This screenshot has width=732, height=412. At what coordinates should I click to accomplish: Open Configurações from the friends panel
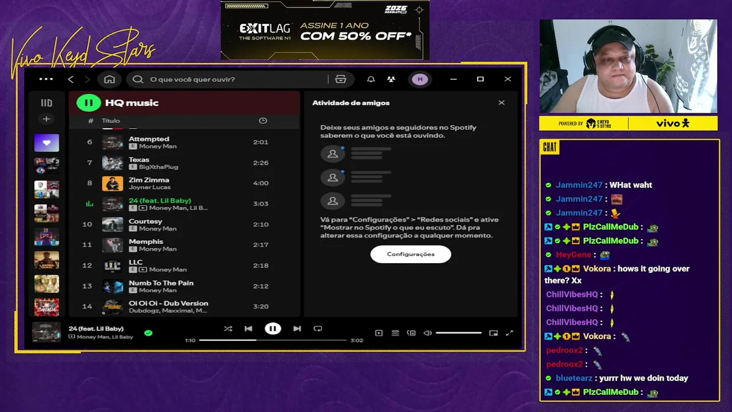[411, 254]
